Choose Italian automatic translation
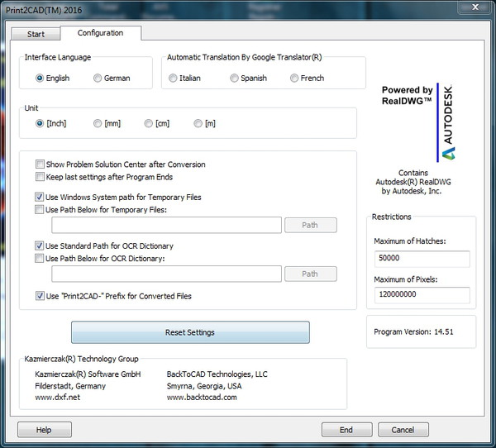The image size is (496, 448). pyautogui.click(x=184, y=79)
